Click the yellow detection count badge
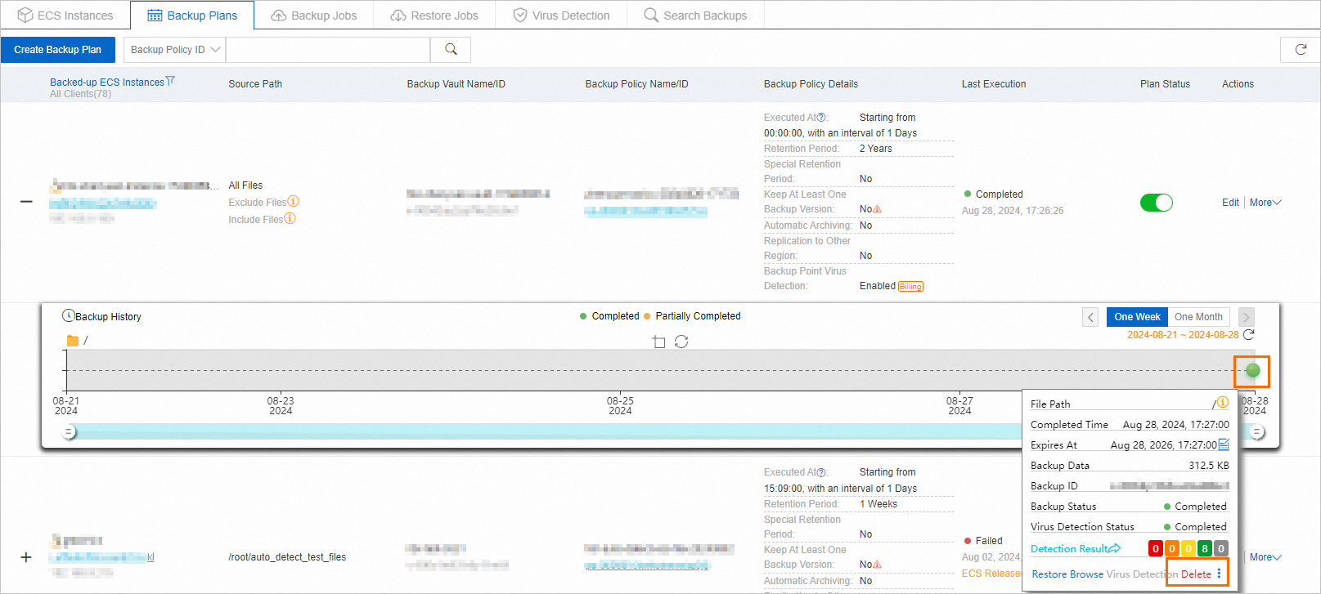This screenshot has height=594, width=1321. tap(1188, 549)
